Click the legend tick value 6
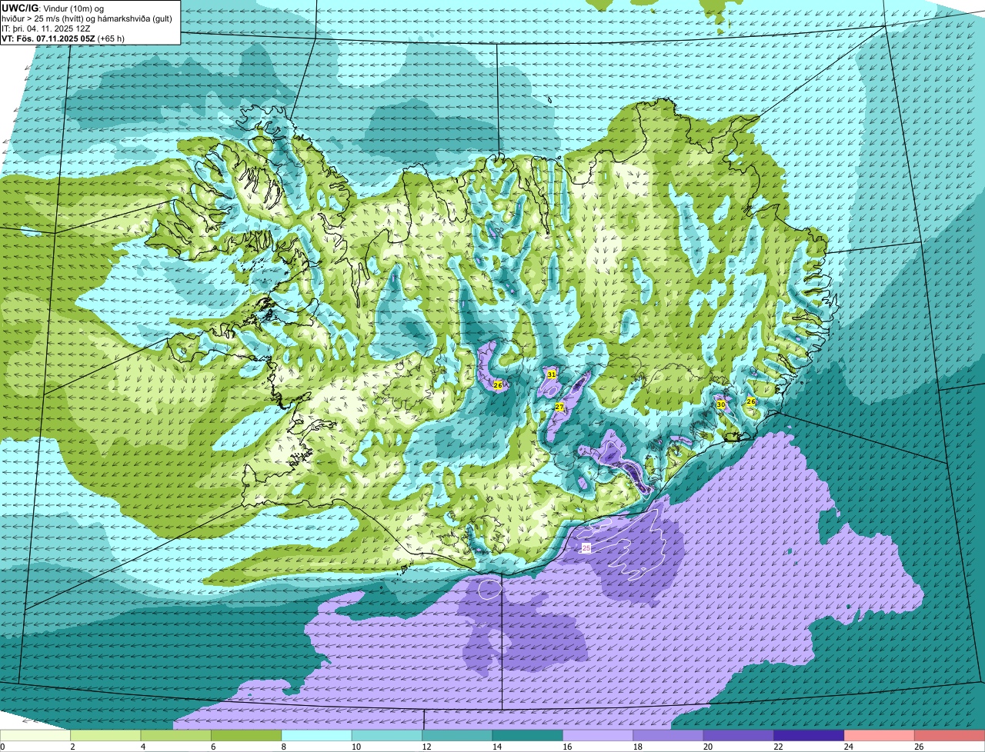 (212, 747)
